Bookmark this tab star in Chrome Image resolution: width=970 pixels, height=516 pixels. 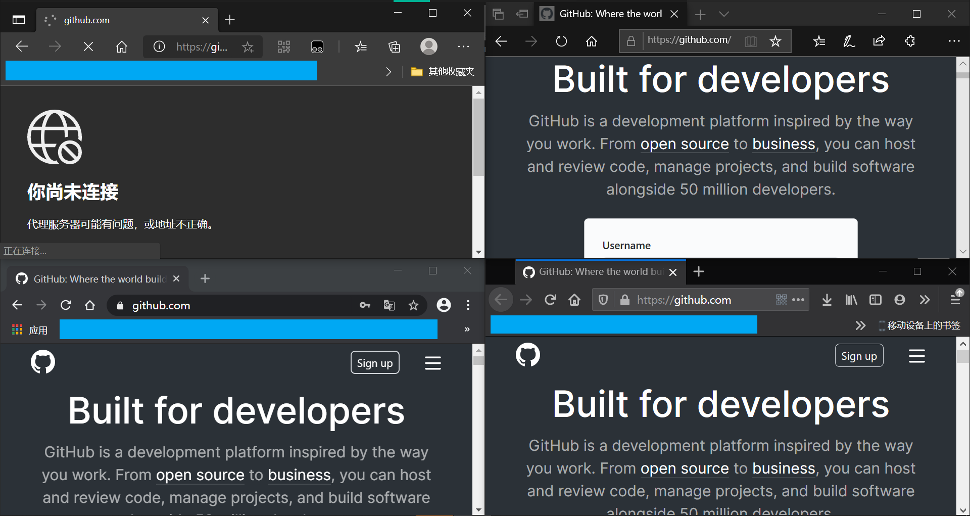tap(413, 305)
